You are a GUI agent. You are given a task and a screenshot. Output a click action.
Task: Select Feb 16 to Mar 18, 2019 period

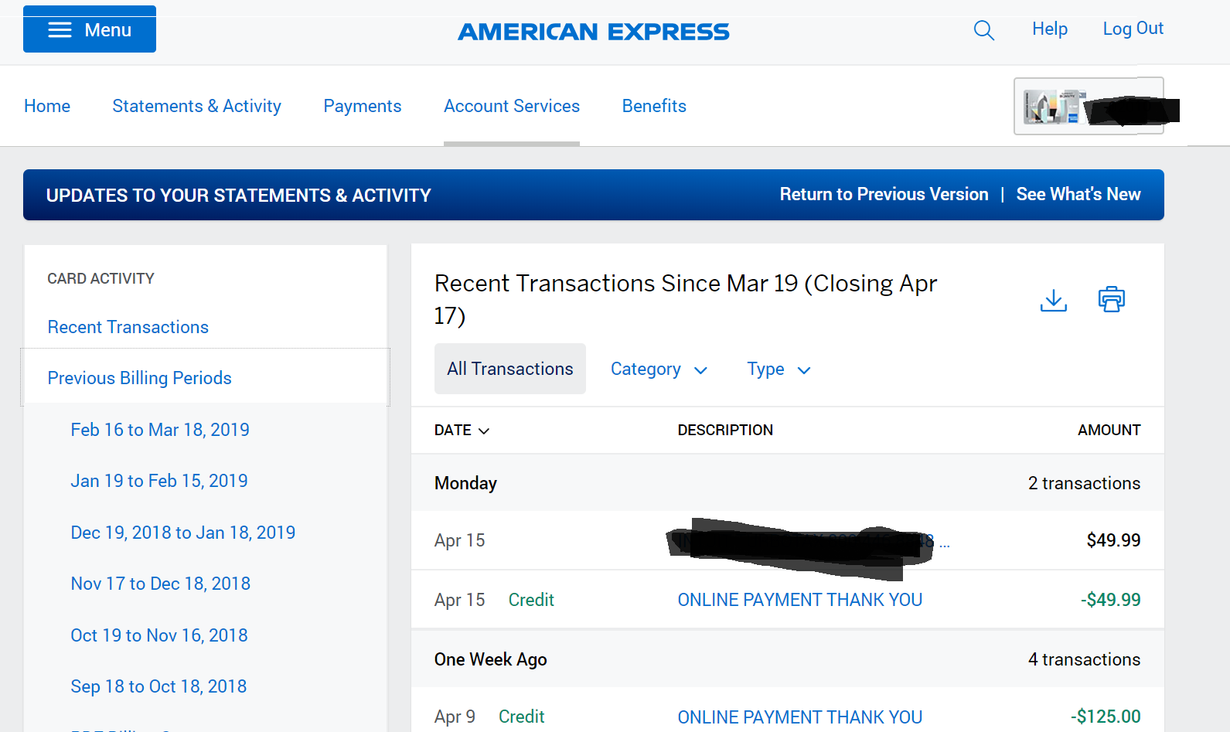[x=160, y=430]
